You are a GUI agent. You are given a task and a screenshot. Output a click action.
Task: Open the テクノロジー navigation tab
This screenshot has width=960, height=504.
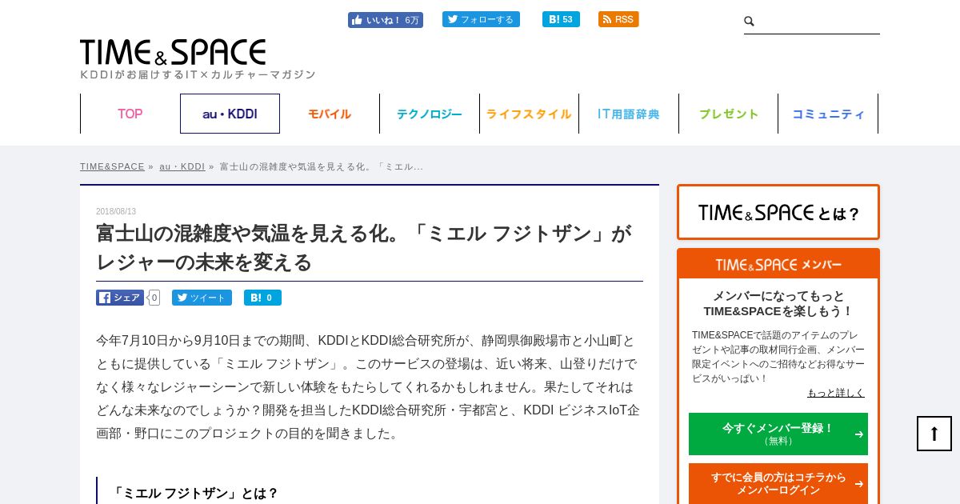pyautogui.click(x=430, y=114)
